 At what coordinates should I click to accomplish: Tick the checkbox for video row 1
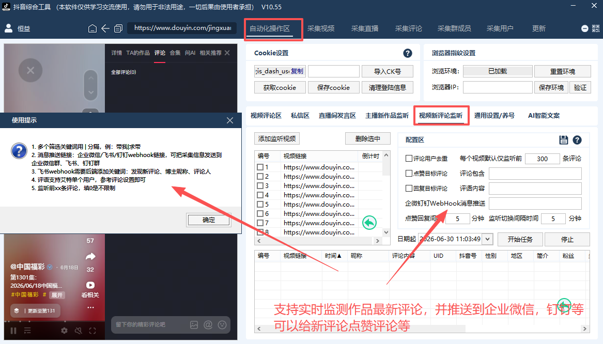click(x=260, y=167)
